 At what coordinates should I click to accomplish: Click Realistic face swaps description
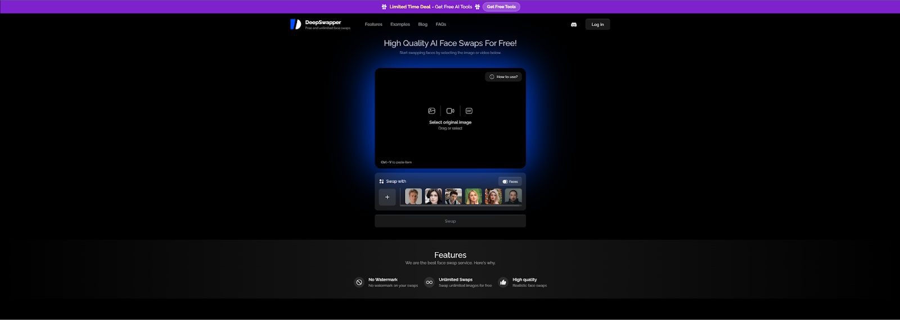tap(529, 286)
